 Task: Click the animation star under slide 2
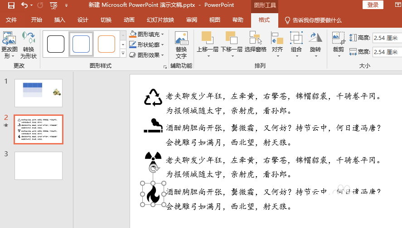pyautogui.click(x=6, y=125)
